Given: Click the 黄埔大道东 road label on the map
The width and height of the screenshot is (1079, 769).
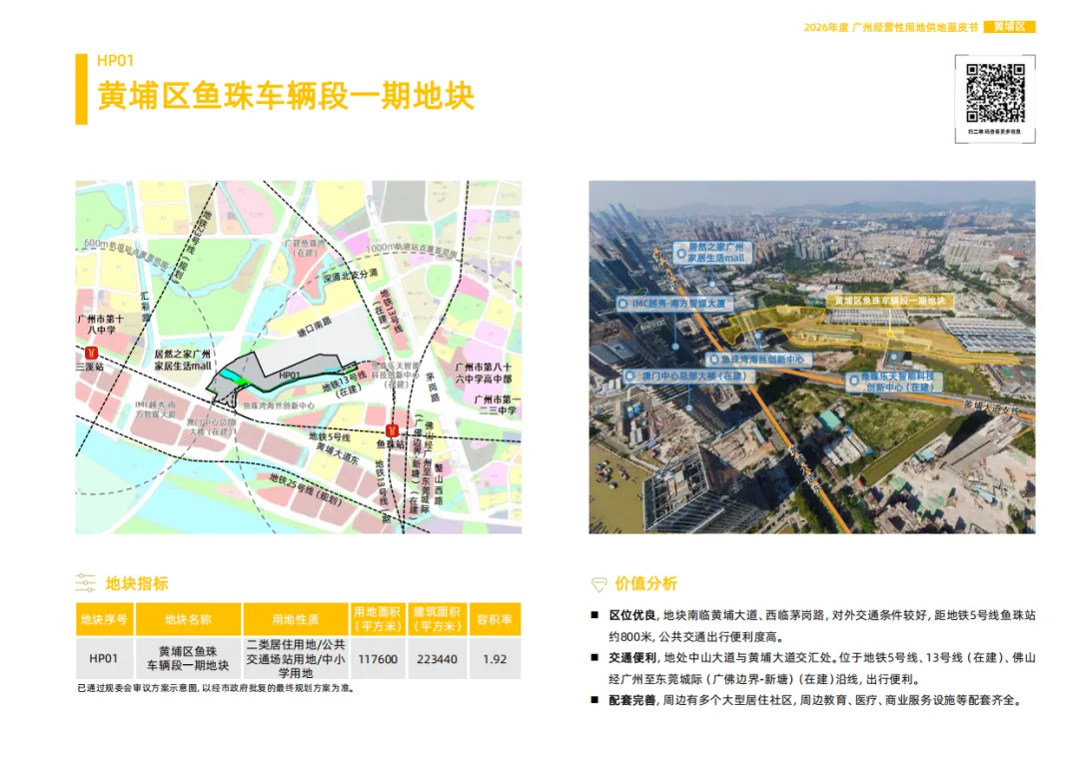Looking at the screenshot, I should (338, 452).
